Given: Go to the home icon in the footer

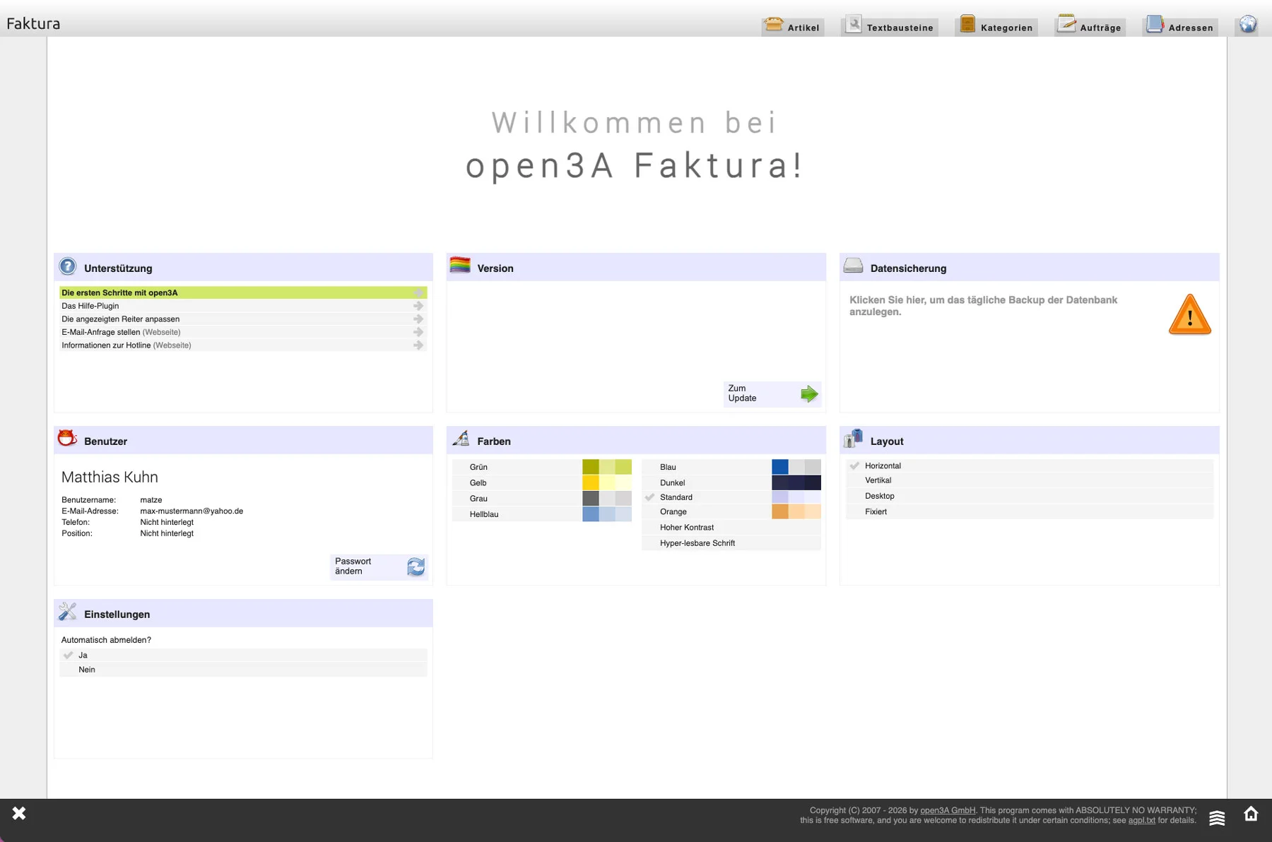Looking at the screenshot, I should 1251,814.
